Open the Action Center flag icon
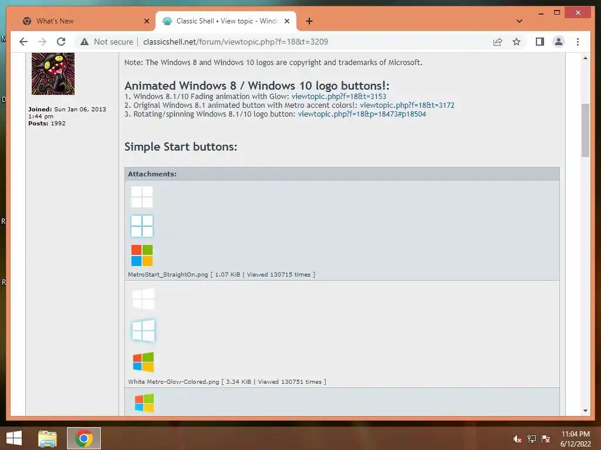This screenshot has height=450, width=601. click(x=546, y=439)
